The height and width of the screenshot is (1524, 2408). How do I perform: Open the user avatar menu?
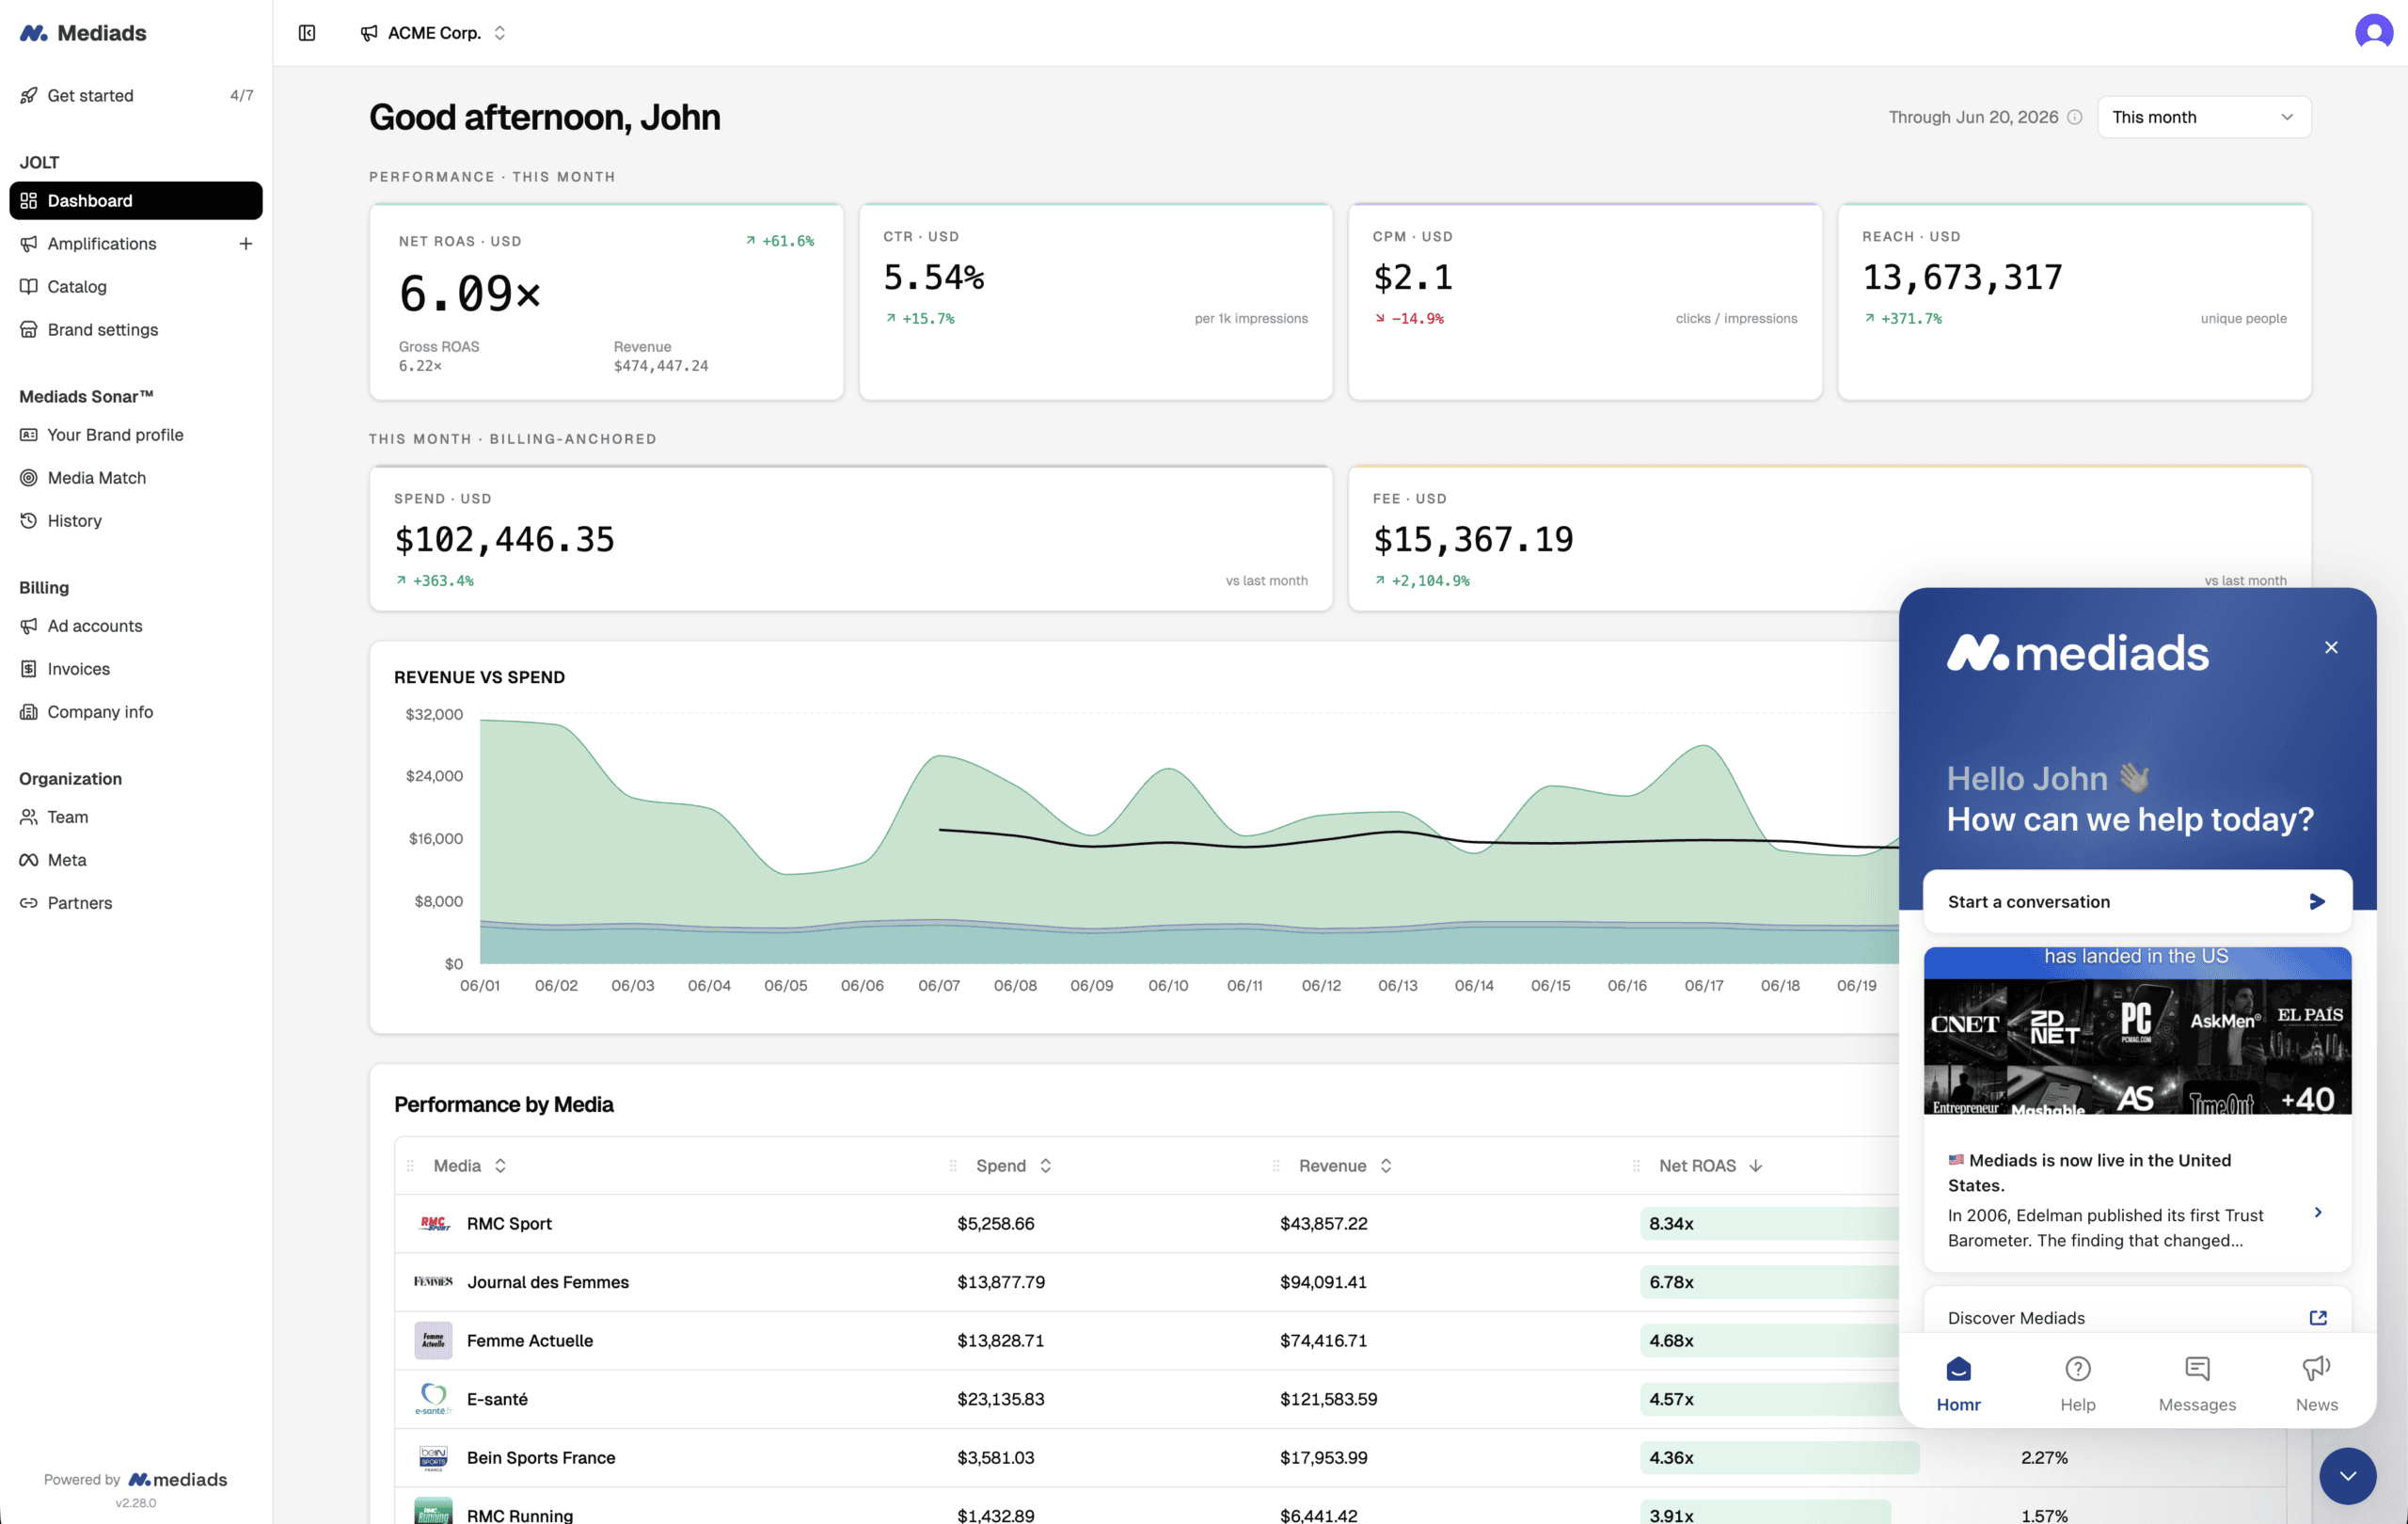(x=2373, y=32)
